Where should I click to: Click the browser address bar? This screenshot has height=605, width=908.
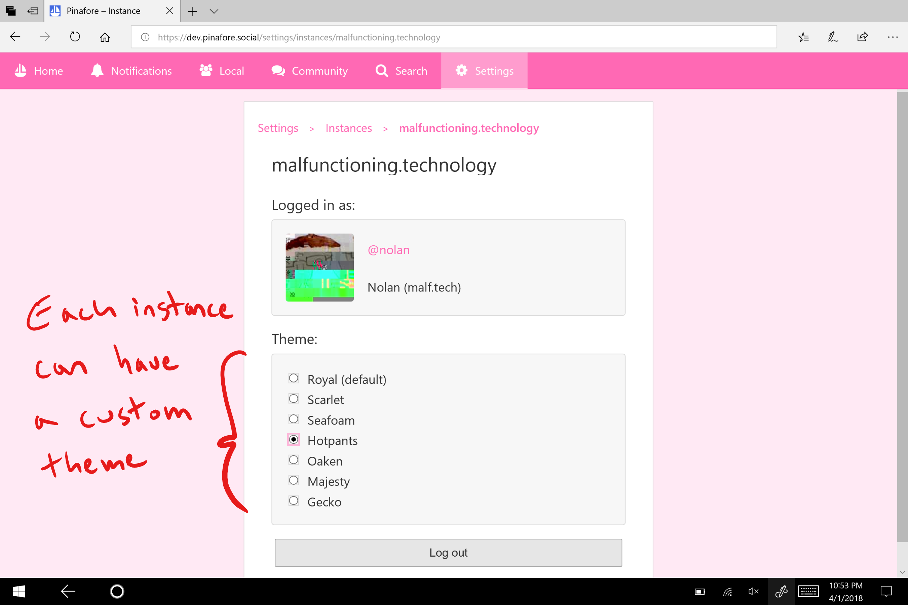click(454, 37)
